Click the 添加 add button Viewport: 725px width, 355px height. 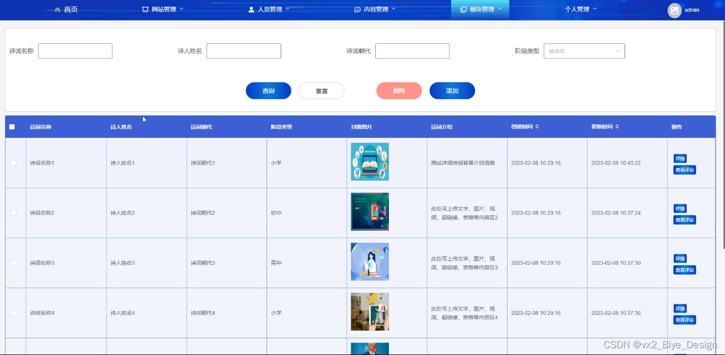pos(452,91)
